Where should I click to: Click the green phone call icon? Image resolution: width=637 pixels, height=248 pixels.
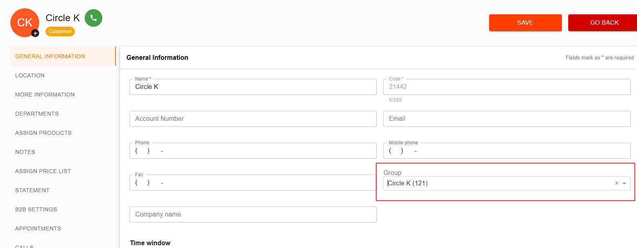pos(94,18)
